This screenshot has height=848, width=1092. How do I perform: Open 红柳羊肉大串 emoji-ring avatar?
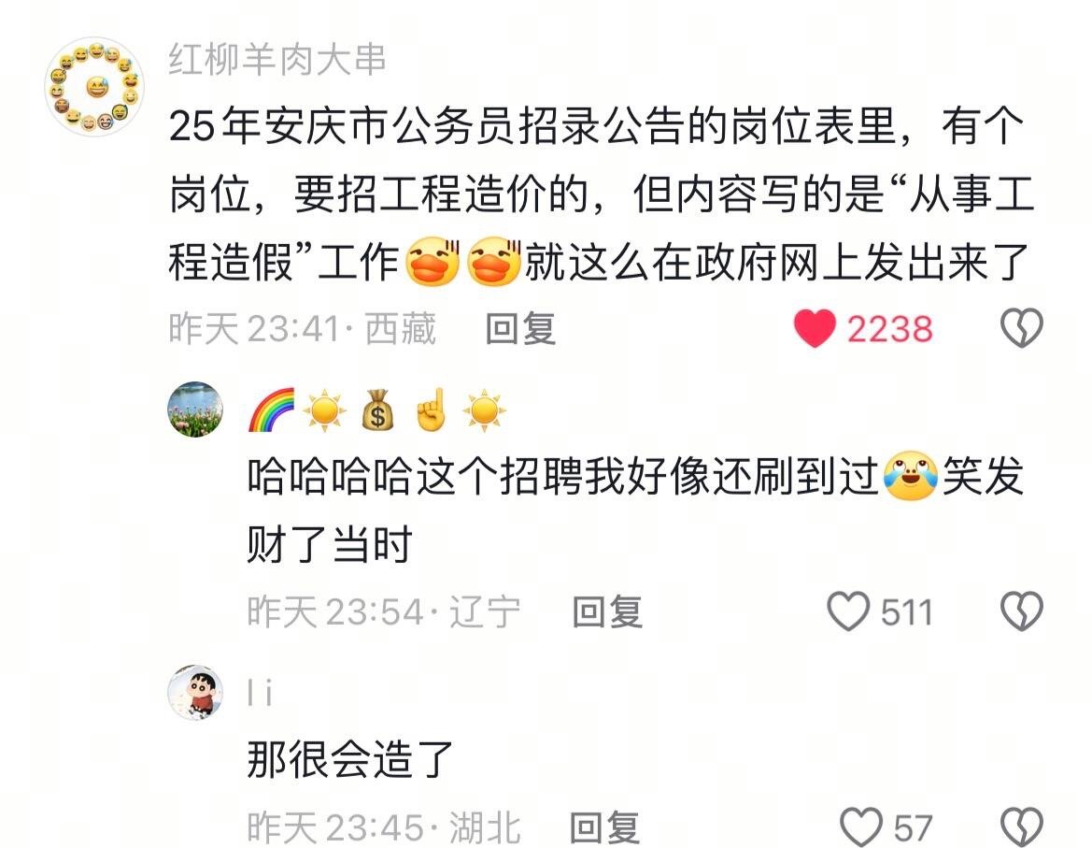click(x=94, y=86)
